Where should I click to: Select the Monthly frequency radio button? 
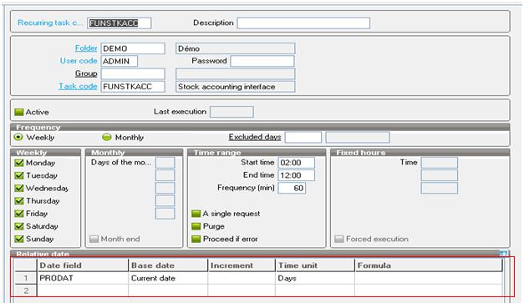pyautogui.click(x=107, y=137)
